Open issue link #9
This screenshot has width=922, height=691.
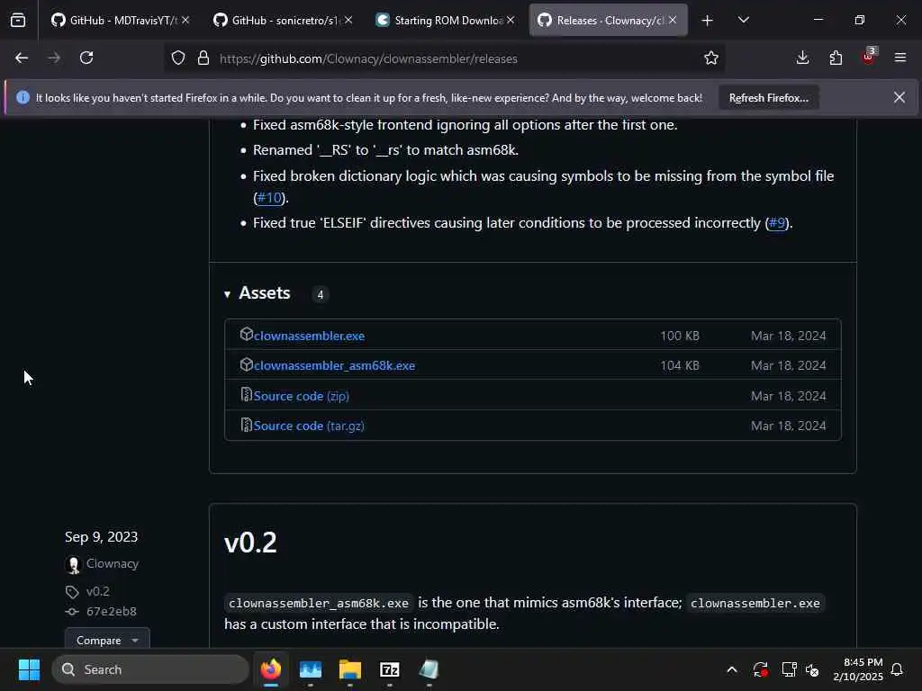pos(777,223)
